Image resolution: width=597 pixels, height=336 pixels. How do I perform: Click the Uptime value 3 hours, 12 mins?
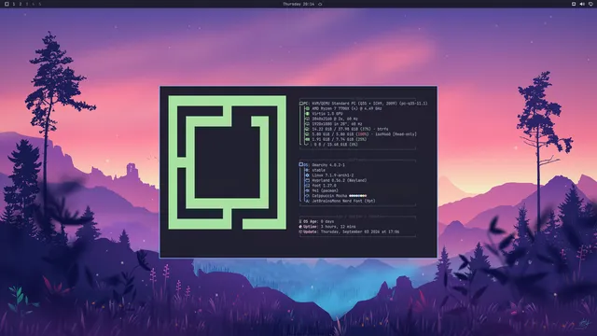coord(338,226)
